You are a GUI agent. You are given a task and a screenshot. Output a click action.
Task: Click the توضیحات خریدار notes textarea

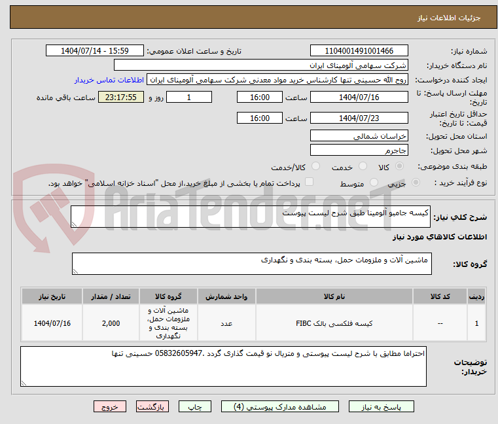(223, 366)
